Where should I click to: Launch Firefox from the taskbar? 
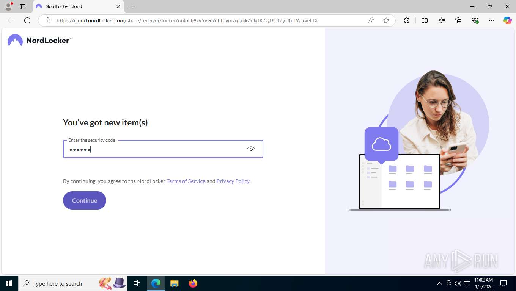pos(193,283)
